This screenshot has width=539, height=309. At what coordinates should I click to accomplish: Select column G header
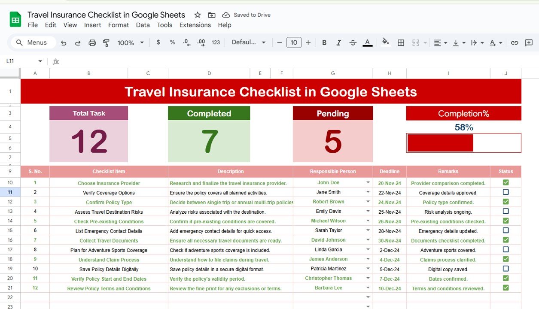333,73
